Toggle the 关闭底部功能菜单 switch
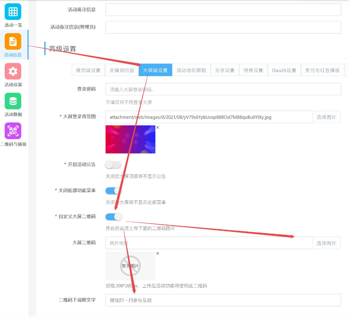Screen dimensions: 349x321 (x=114, y=191)
